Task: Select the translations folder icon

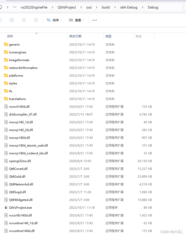Action: coord(6,99)
